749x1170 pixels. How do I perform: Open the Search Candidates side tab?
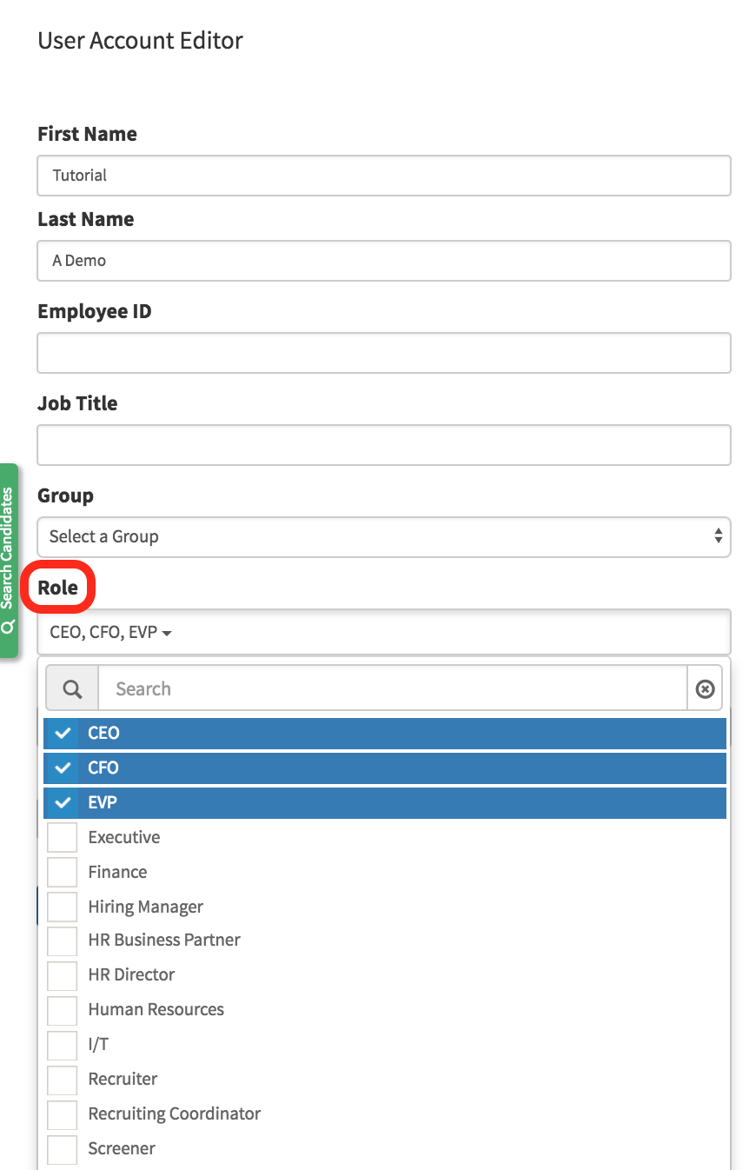pyautogui.click(x=9, y=561)
